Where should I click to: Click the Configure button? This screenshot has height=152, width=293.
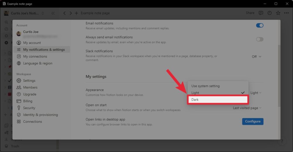point(253,121)
